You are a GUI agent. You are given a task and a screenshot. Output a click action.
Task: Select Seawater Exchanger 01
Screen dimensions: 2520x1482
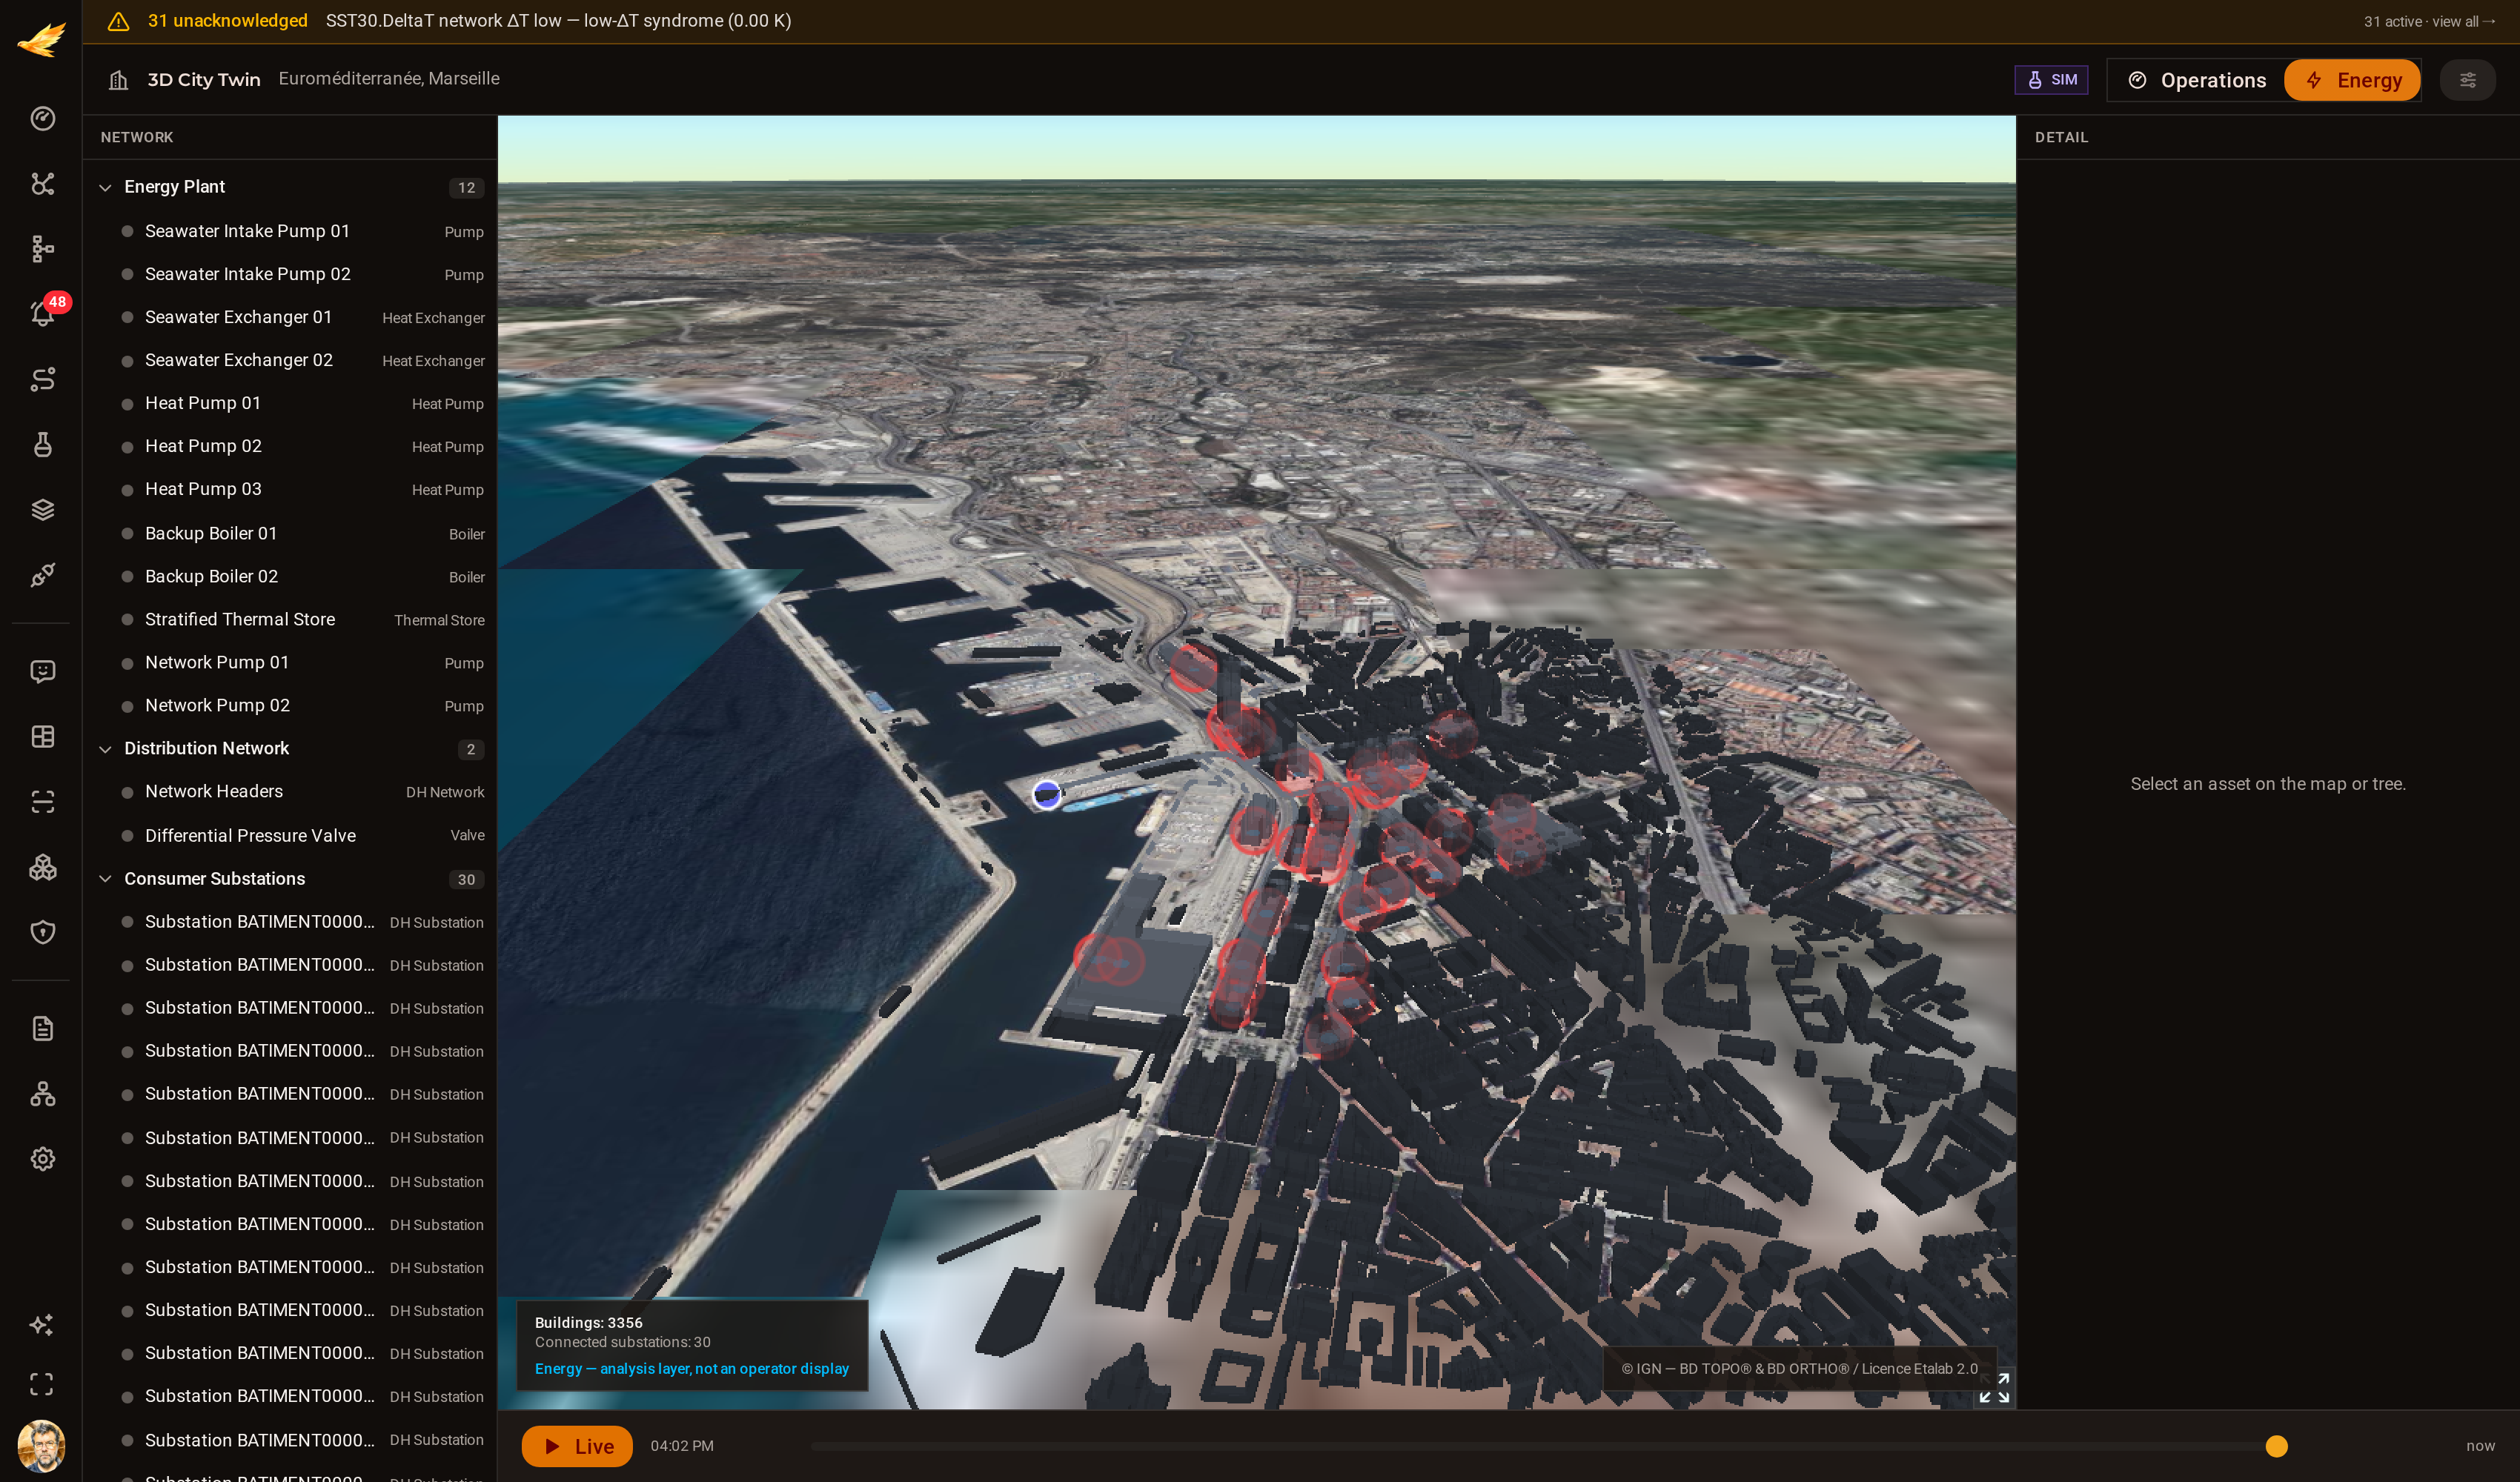click(x=290, y=317)
